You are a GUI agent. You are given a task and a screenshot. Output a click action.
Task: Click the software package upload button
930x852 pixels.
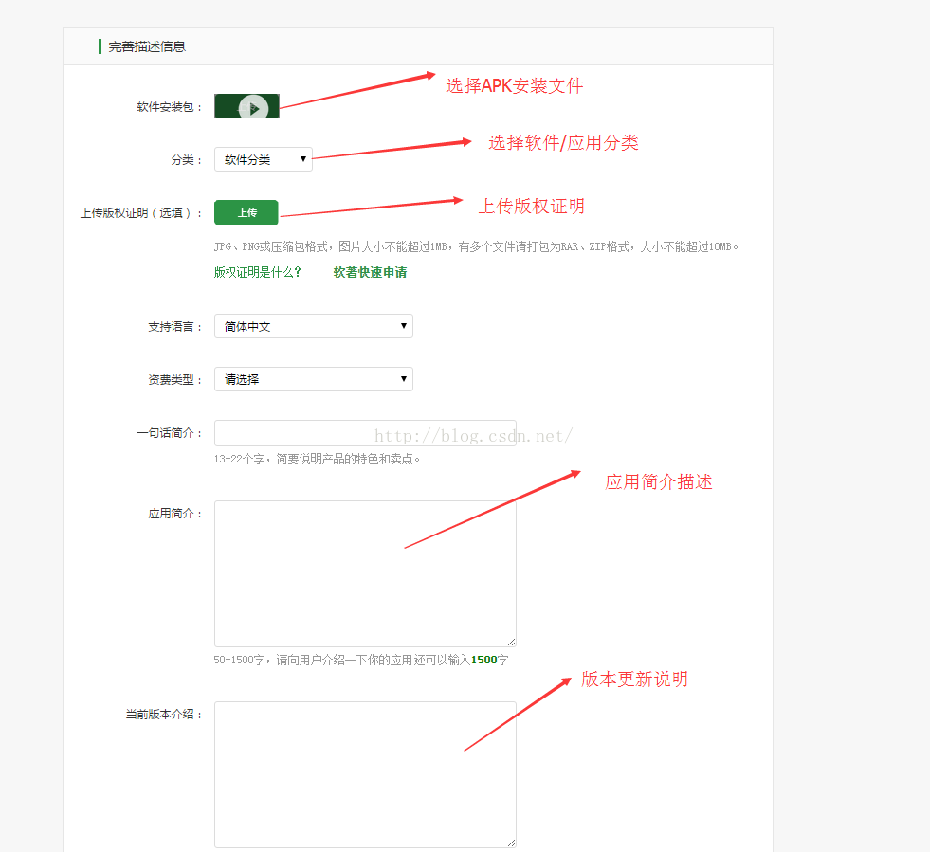(246, 106)
